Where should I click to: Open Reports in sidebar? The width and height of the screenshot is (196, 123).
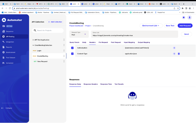click(x=7, y=47)
